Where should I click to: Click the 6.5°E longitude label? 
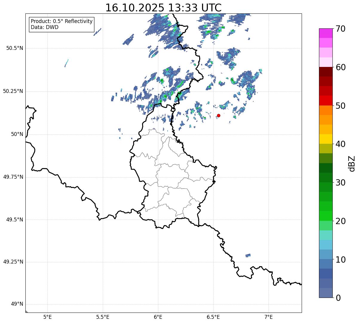pos(213,317)
